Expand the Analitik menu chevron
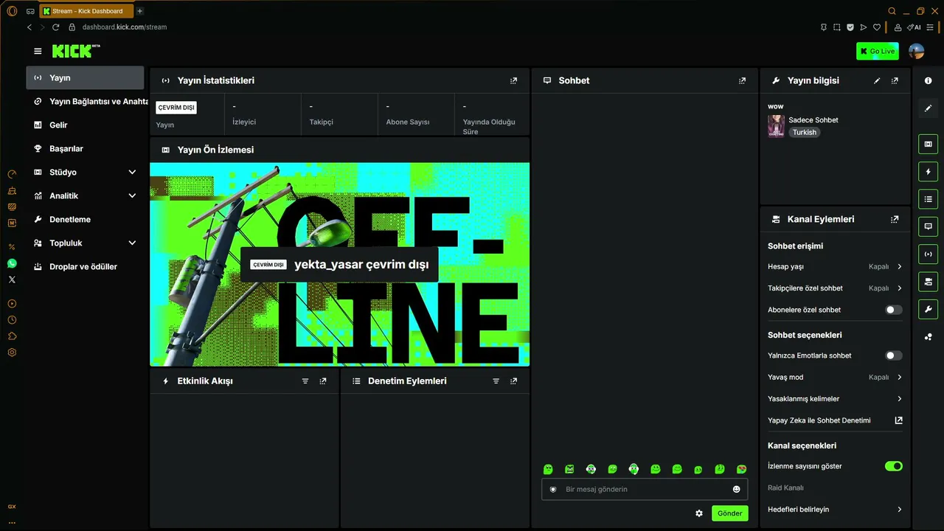The image size is (944, 531). pos(132,195)
